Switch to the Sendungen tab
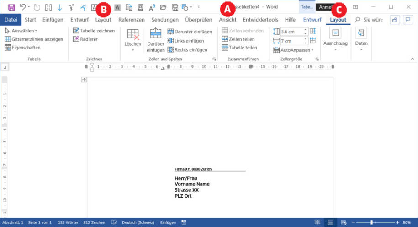The height and width of the screenshot is (227, 418). tap(165, 20)
